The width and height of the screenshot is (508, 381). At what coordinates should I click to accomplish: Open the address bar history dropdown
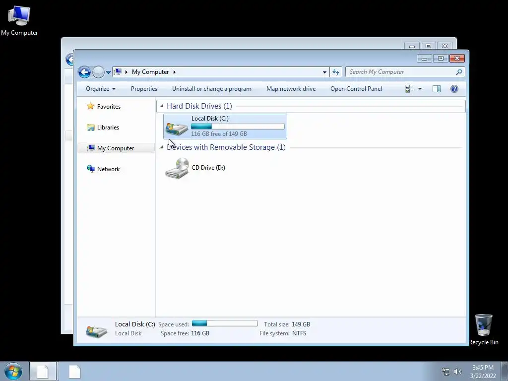tap(324, 72)
